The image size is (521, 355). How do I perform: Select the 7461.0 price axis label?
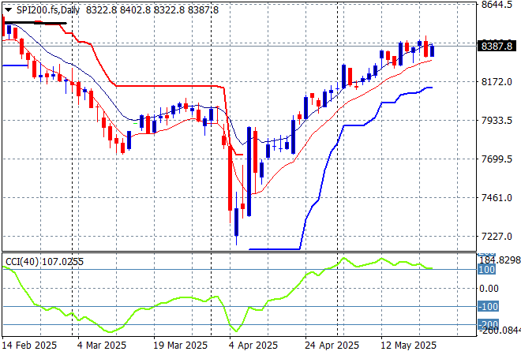pos(497,198)
